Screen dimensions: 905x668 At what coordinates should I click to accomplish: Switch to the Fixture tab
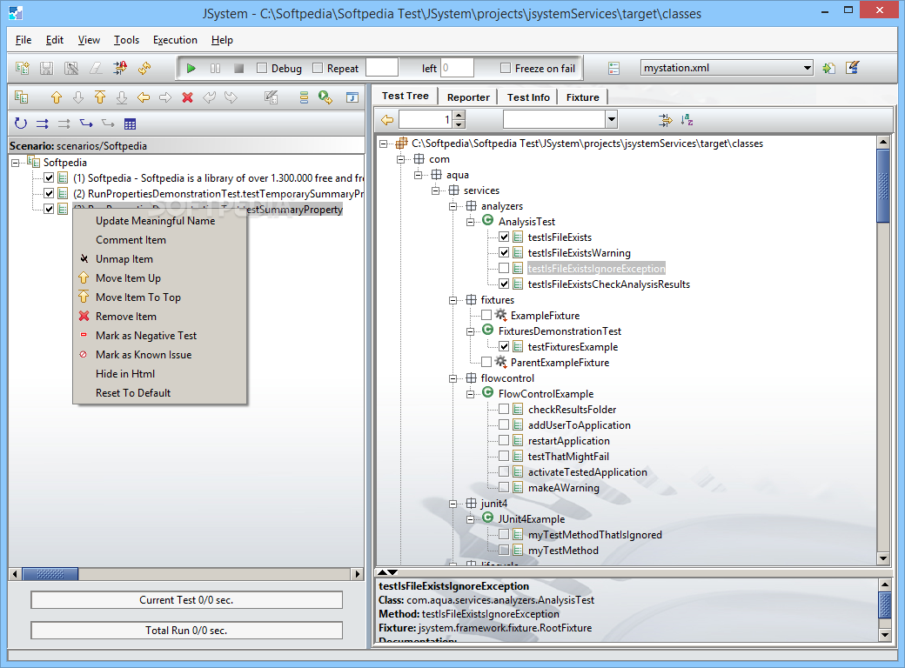coord(582,97)
